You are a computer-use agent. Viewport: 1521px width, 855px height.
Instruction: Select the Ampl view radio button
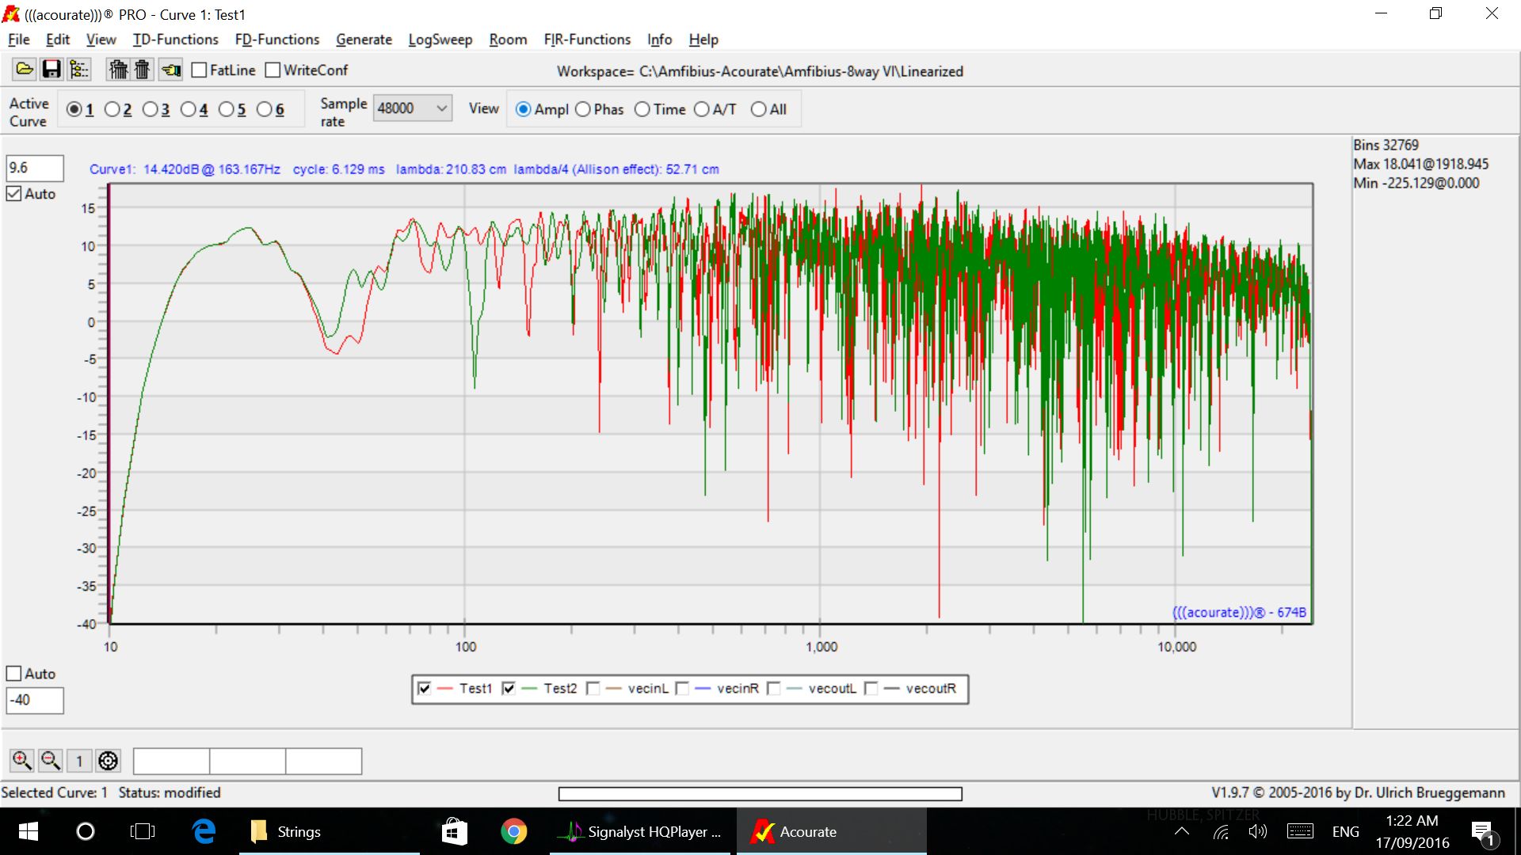click(524, 109)
